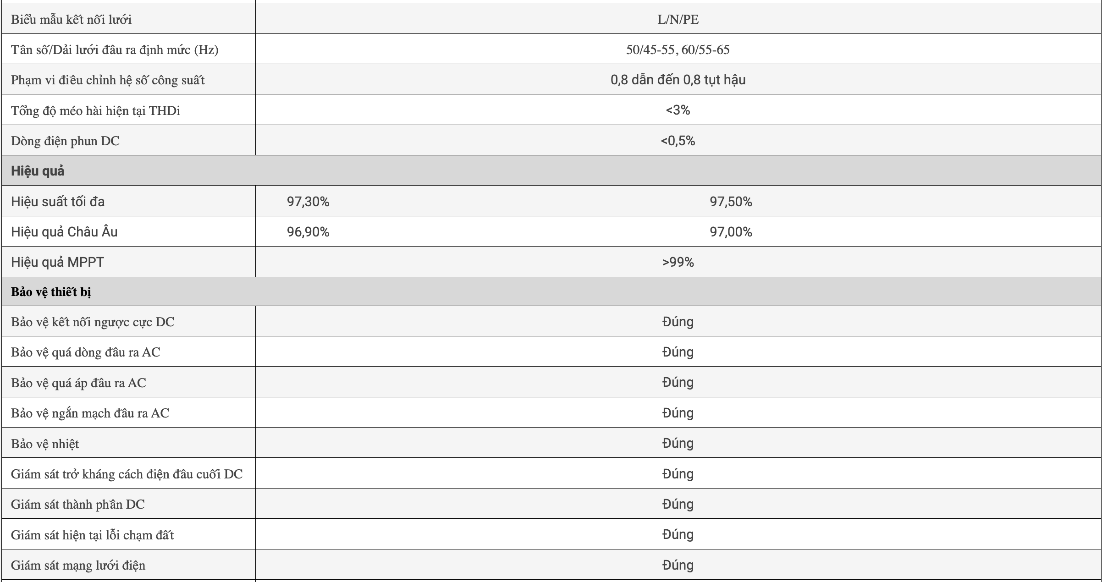The height and width of the screenshot is (582, 1102).
Task: Click the "Giám sát thành phần DC" label
Action: [77, 504]
